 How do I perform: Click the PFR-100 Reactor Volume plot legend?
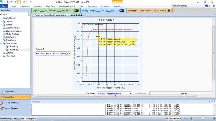tap(93, 24)
